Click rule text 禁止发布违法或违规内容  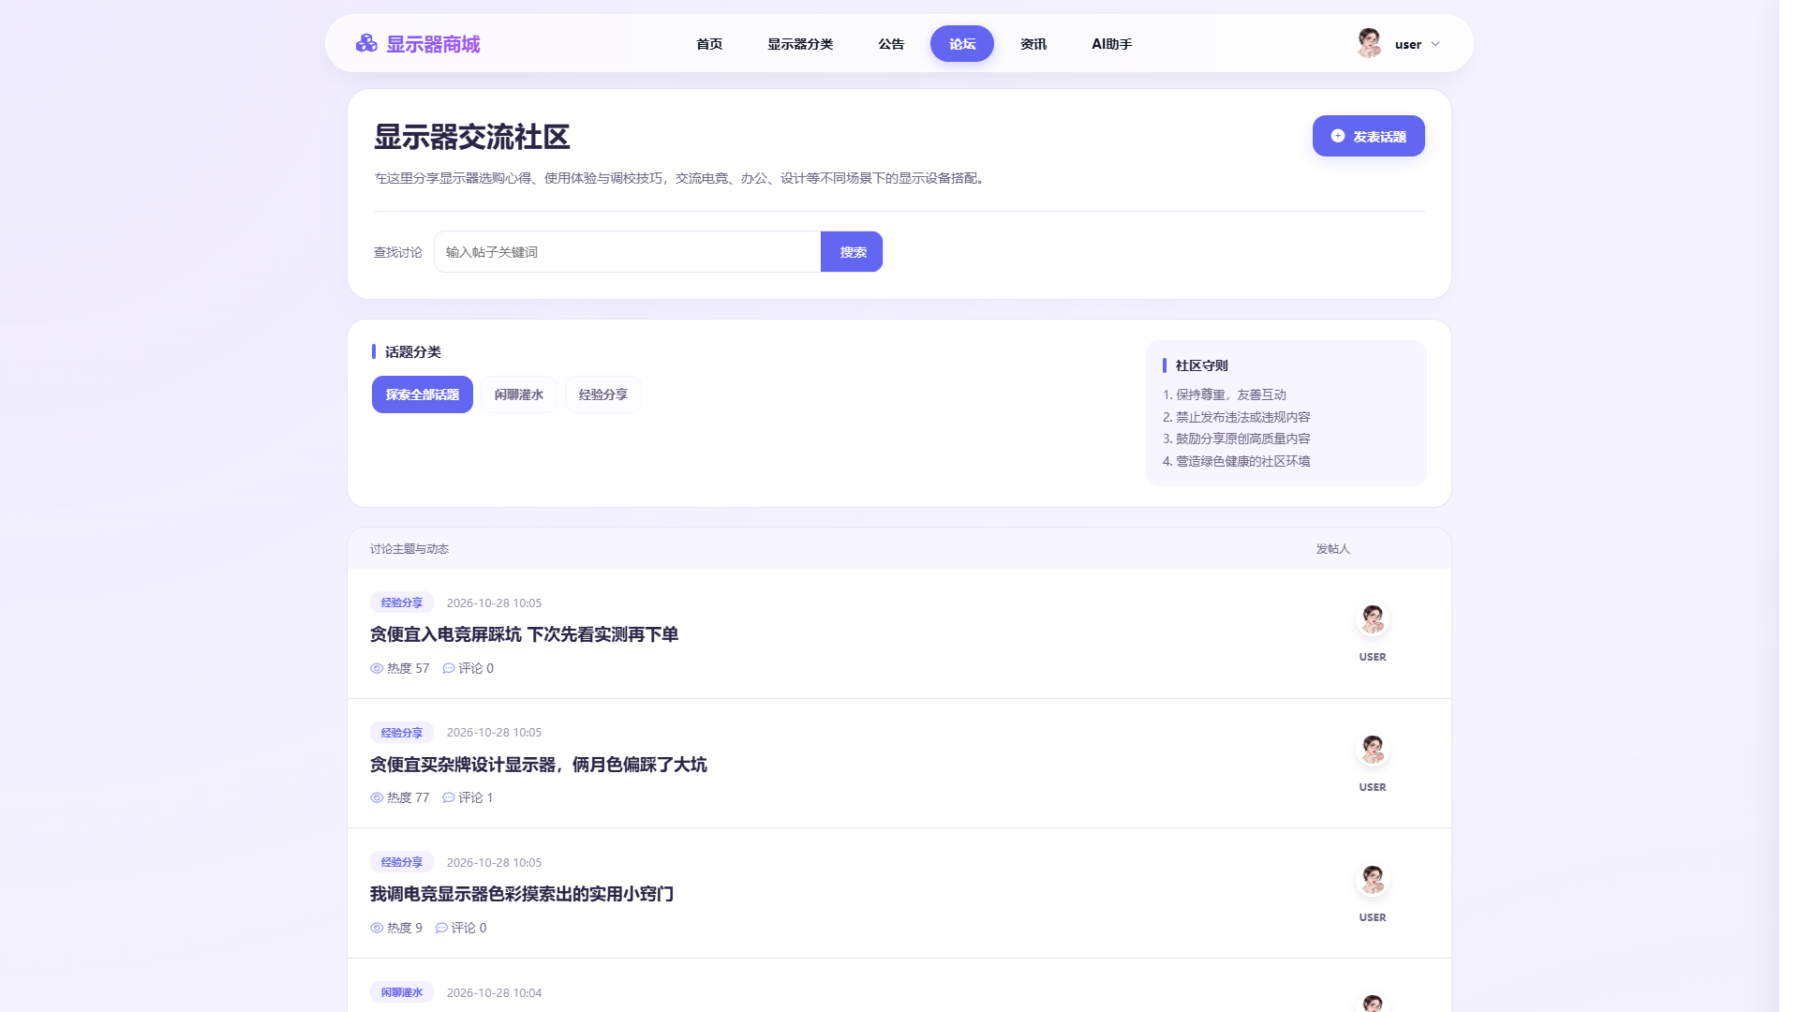point(1243,417)
